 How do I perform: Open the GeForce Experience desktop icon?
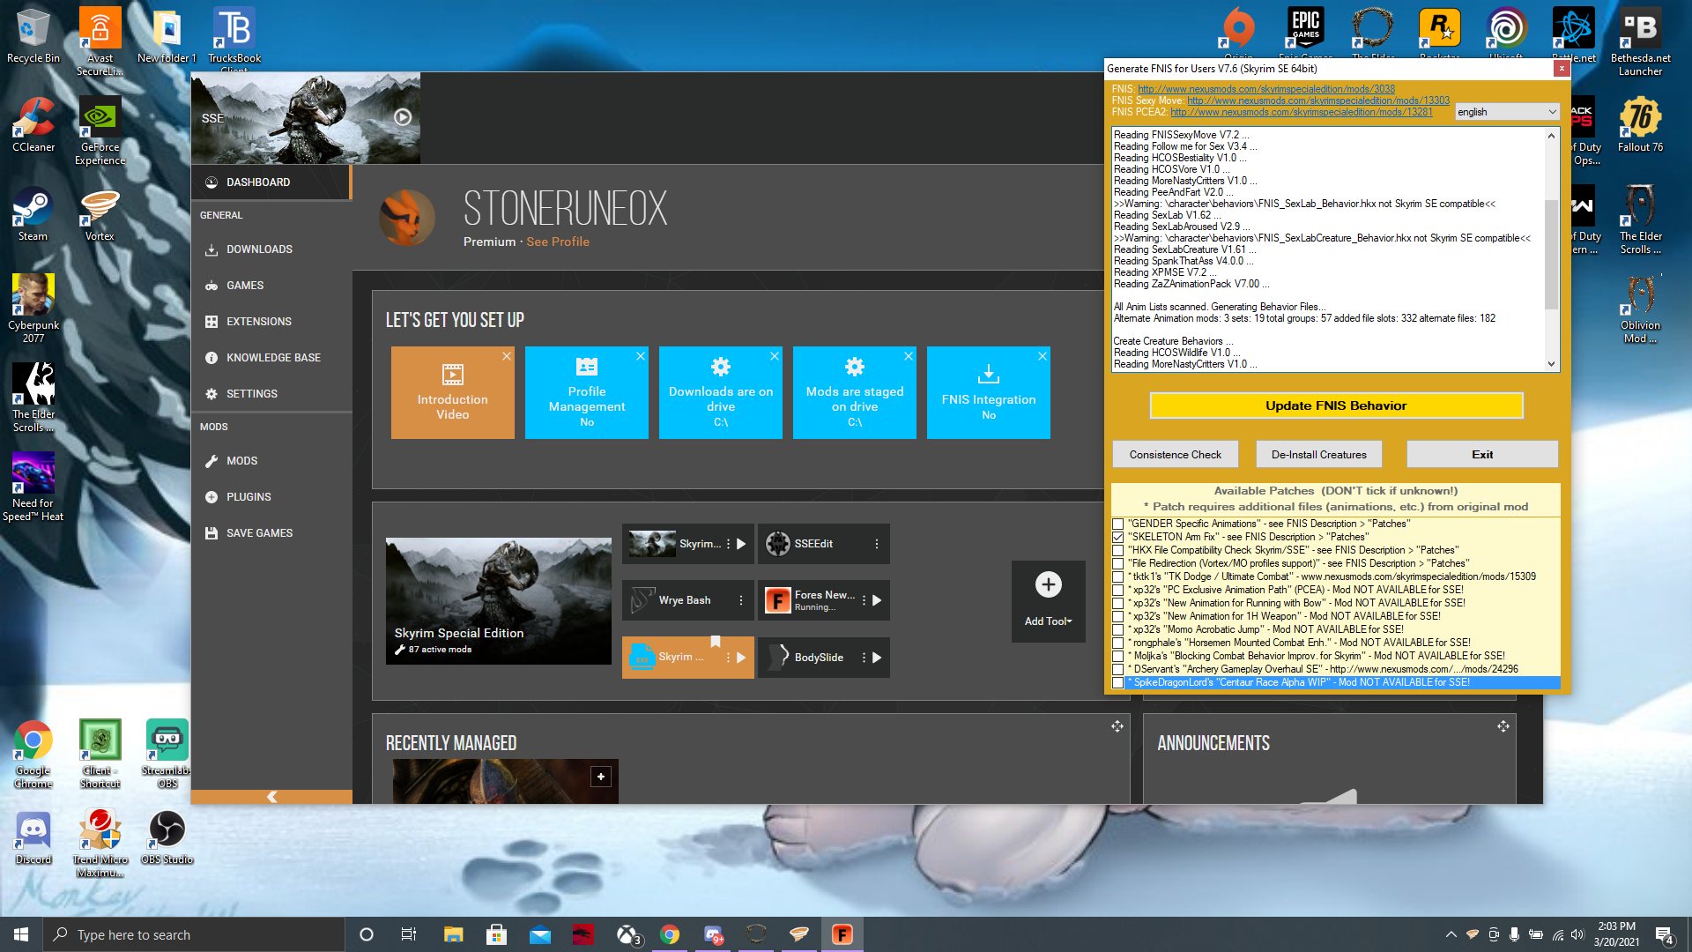pyautogui.click(x=100, y=131)
